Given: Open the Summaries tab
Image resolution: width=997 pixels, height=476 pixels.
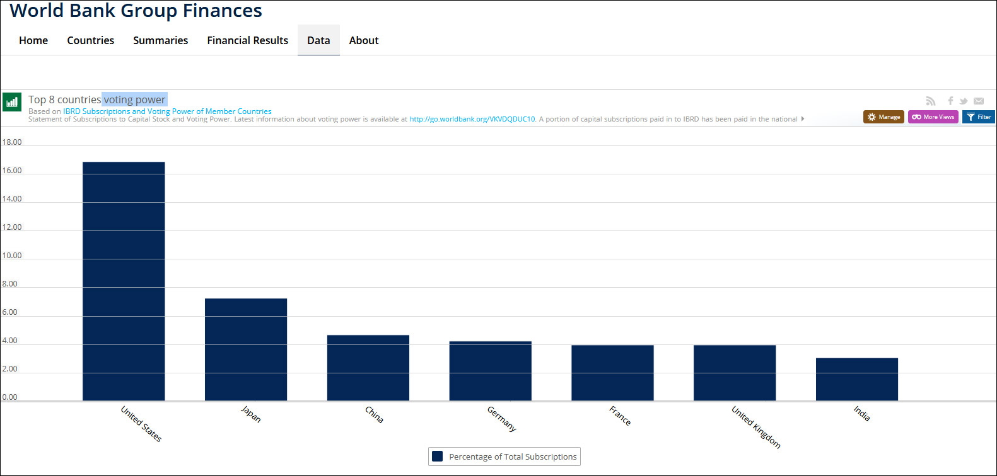Looking at the screenshot, I should 161,40.
